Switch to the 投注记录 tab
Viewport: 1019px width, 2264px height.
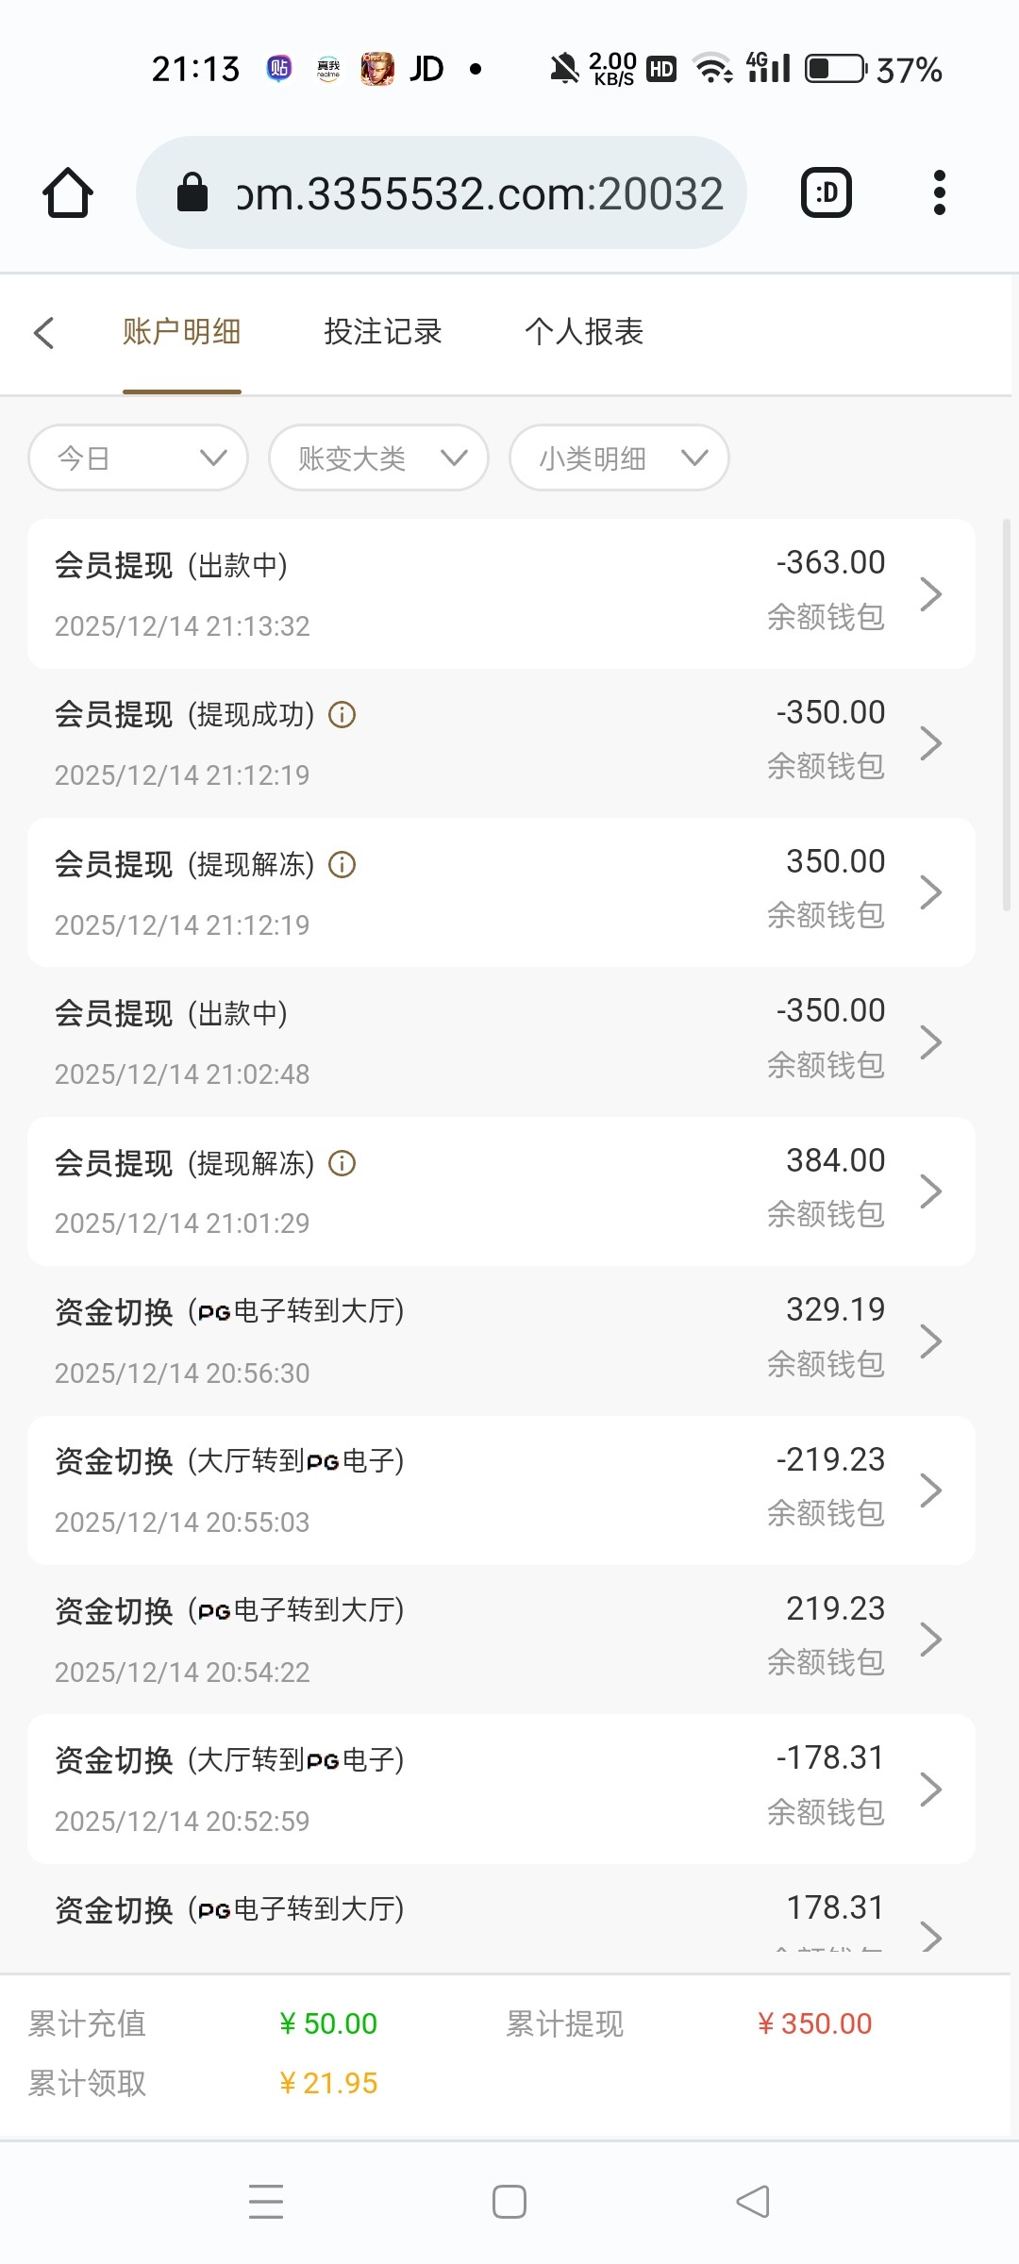[383, 332]
